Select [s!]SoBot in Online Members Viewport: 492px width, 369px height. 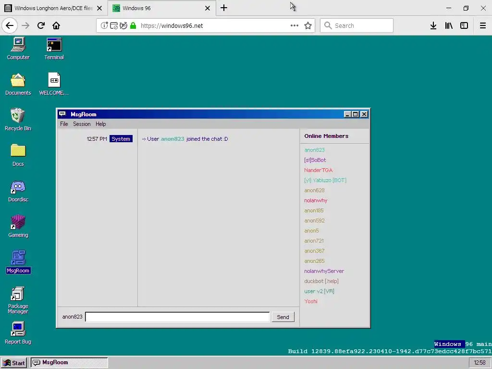[x=315, y=160]
